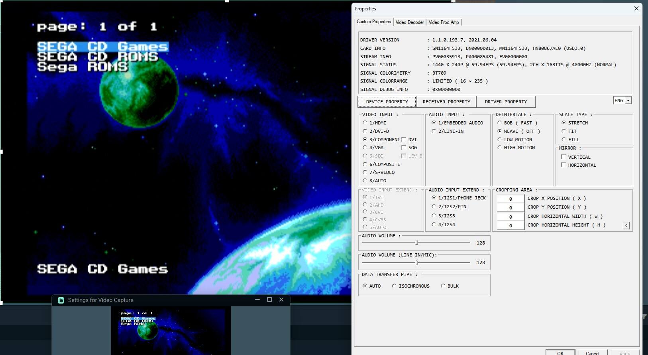This screenshot has height=355, width=648.
Task: Enable VERTICAL mirror checkbox
Action: click(x=576, y=157)
